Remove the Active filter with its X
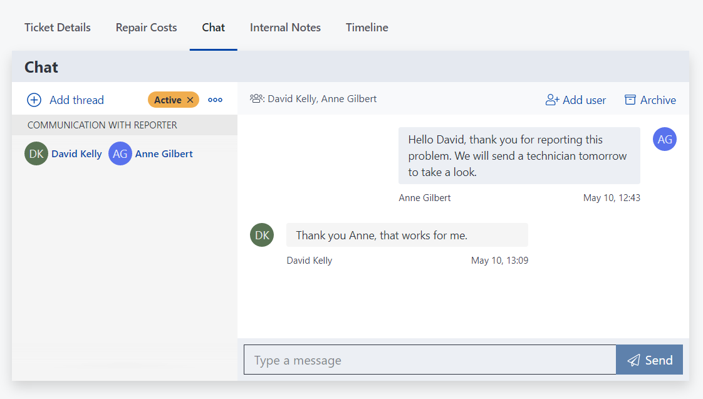The image size is (703, 399). coord(190,100)
